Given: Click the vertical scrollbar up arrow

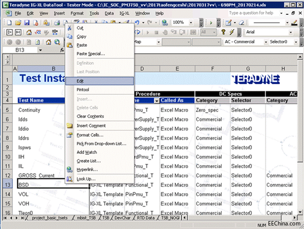Looking at the screenshot, I should coord(300,57).
